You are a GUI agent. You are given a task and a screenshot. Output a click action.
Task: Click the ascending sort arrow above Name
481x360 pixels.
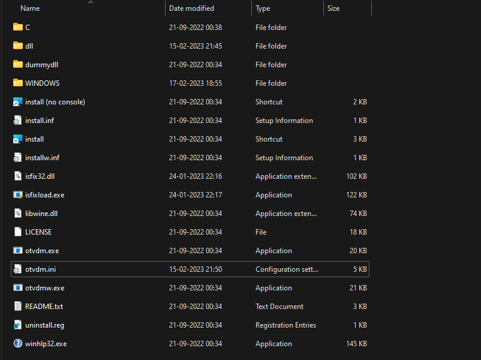point(91,3)
